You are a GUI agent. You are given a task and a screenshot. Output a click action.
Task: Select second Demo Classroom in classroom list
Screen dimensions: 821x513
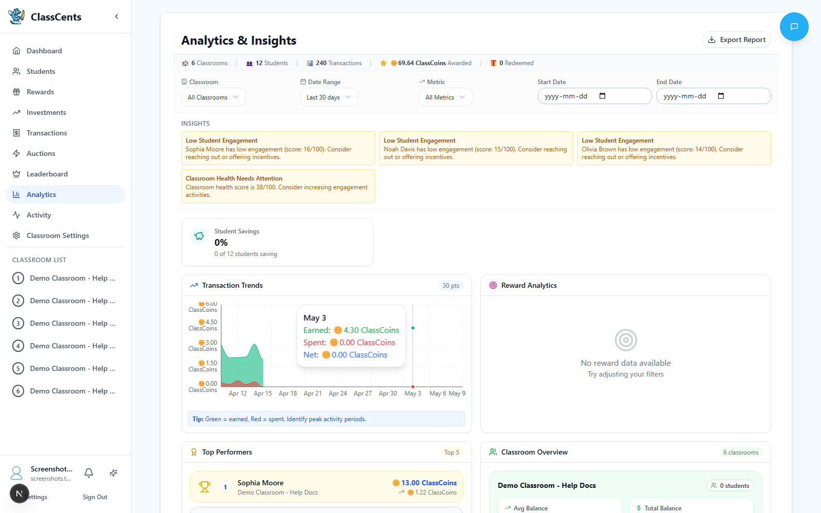[x=65, y=301]
